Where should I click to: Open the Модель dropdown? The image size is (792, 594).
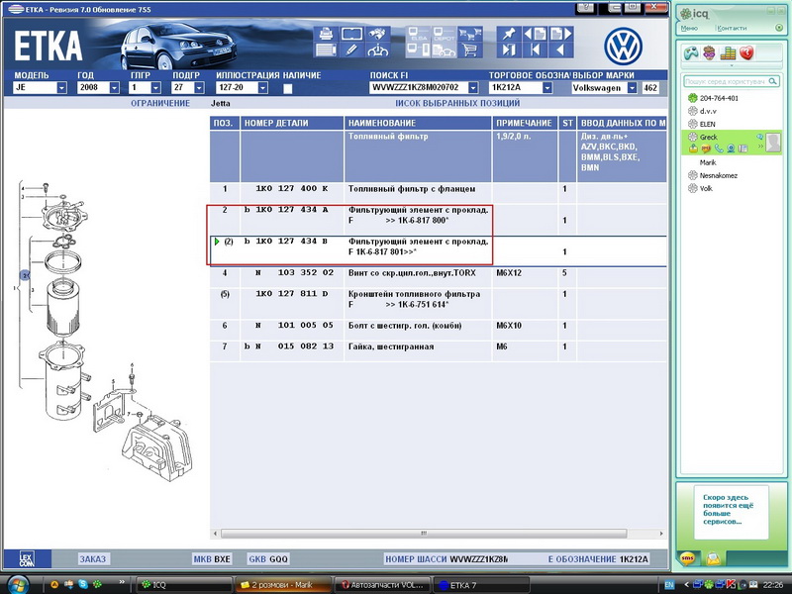click(x=61, y=88)
